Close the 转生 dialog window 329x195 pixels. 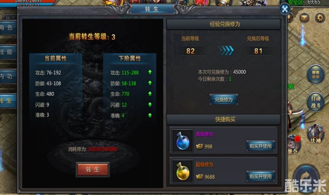(285, 9)
